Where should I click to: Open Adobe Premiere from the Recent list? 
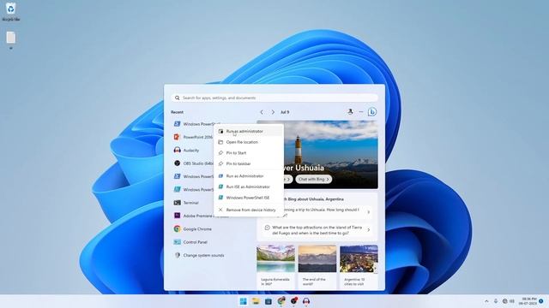tap(201, 216)
